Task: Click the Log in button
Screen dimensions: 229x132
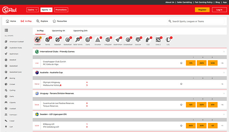Action: point(219,10)
